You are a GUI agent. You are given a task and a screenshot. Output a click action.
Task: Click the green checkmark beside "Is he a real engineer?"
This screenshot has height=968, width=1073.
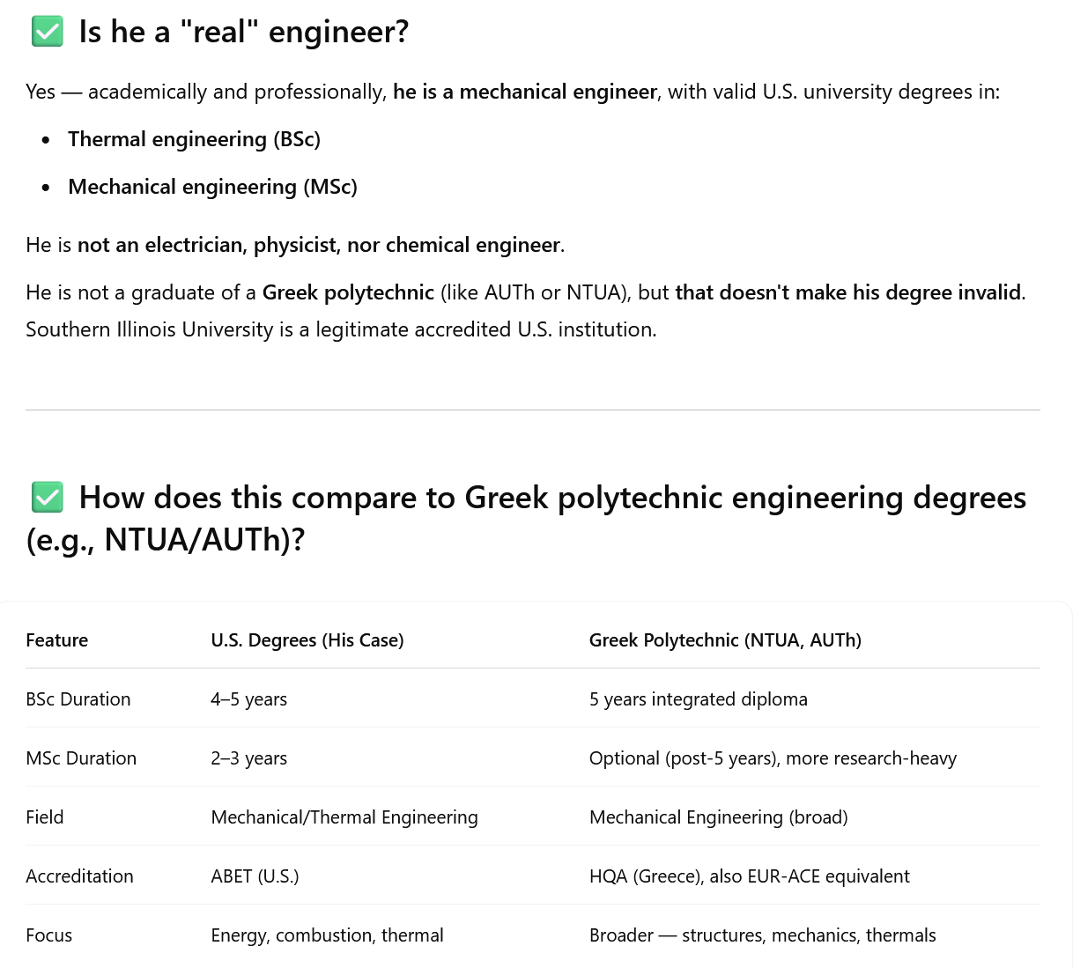(x=48, y=32)
